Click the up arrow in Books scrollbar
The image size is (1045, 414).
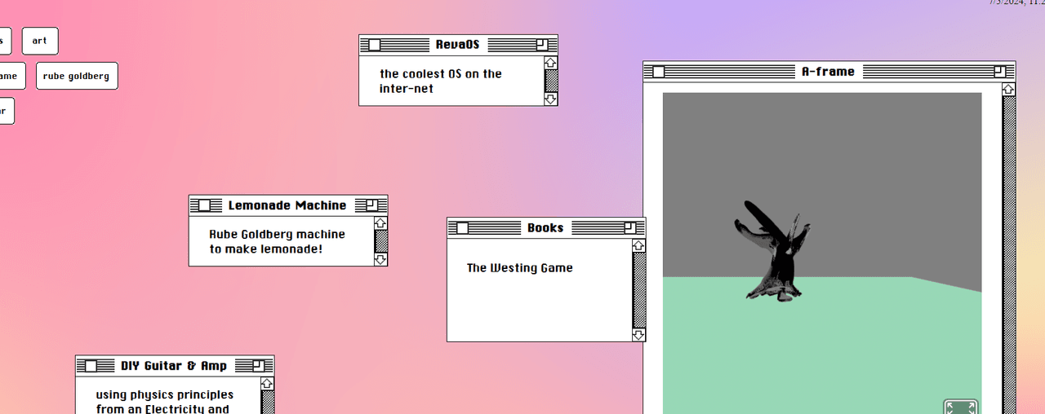pos(638,245)
